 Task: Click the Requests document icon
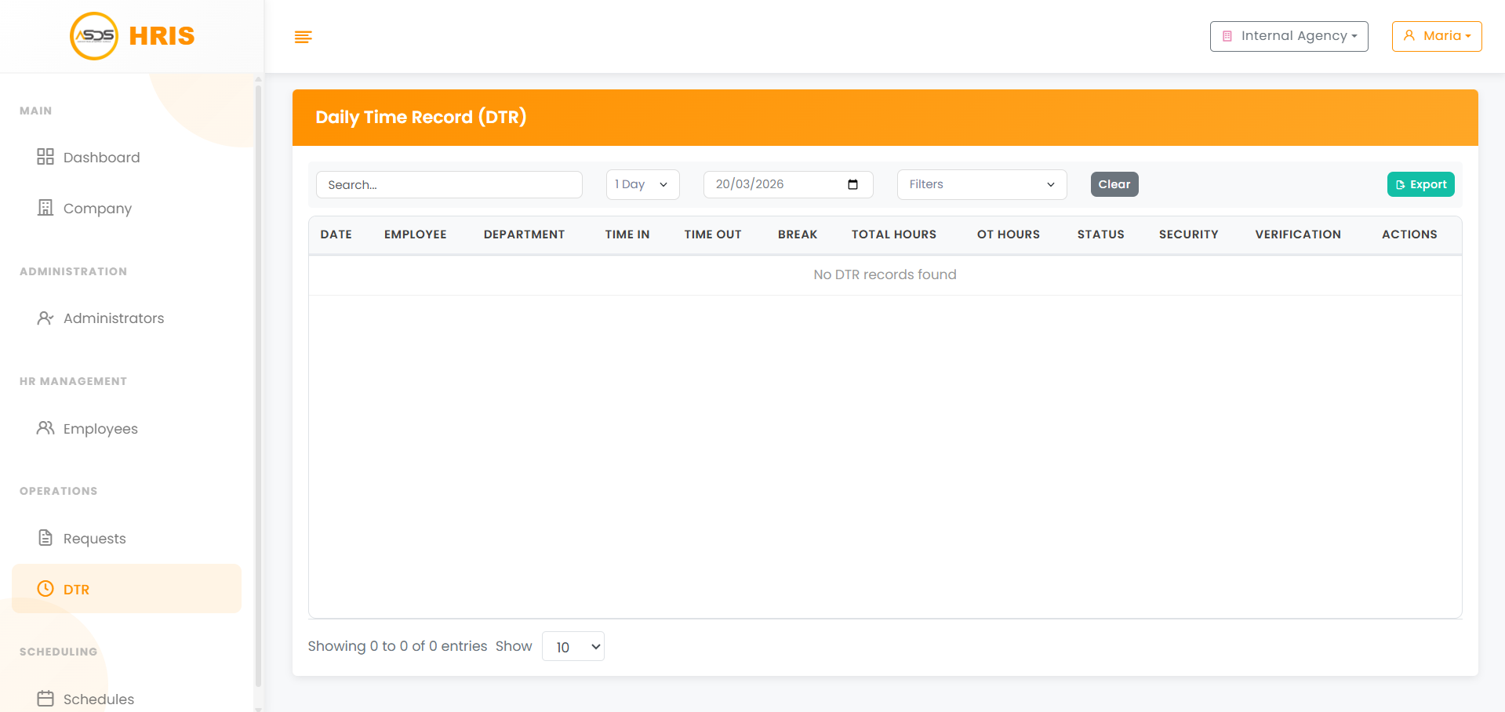(45, 538)
